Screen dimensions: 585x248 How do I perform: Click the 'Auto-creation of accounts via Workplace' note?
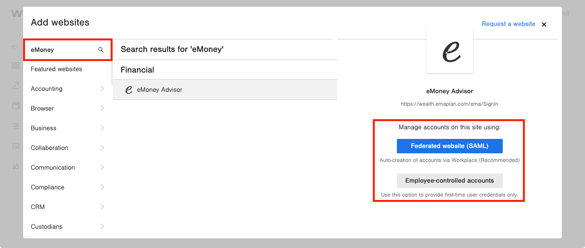pyautogui.click(x=449, y=160)
